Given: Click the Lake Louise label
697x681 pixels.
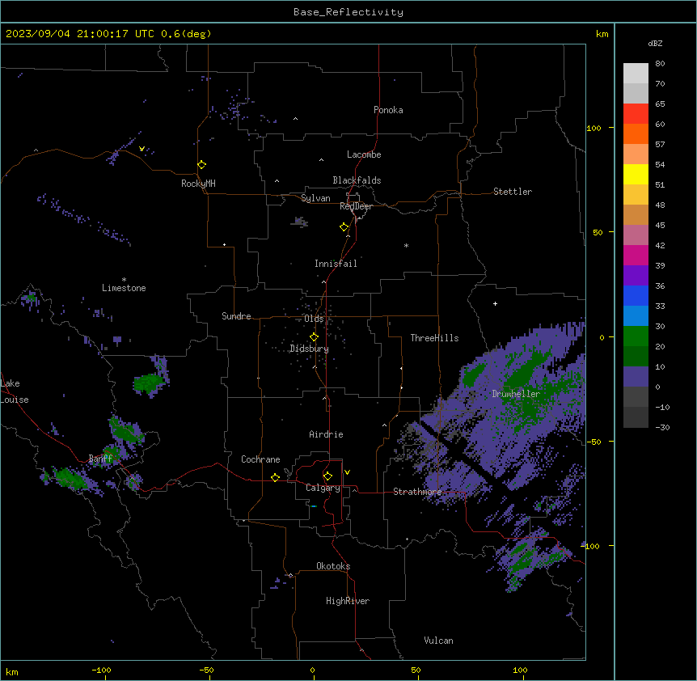Looking at the screenshot, I should [15, 391].
